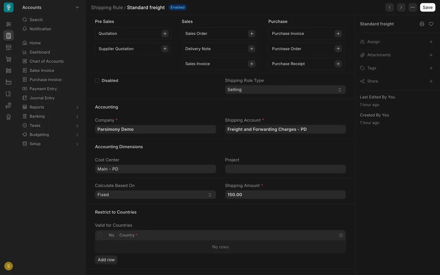Viewport: 440px width, 275px height.
Task: Open the Gantt chart projects icon
Action: coord(9,94)
